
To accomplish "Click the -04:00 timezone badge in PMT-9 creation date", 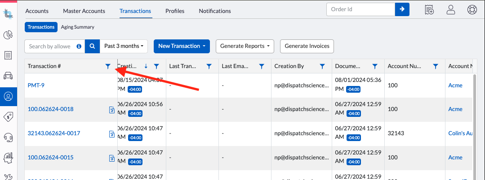I will pyautogui.click(x=135, y=90).
